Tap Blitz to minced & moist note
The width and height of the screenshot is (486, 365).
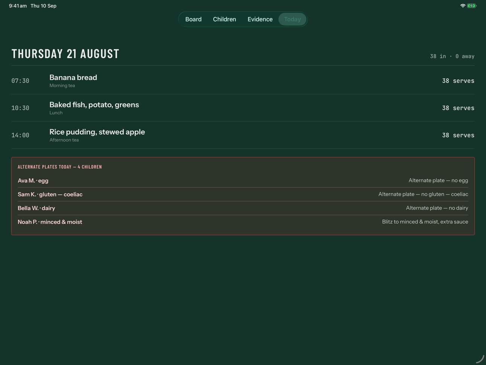tap(425, 222)
